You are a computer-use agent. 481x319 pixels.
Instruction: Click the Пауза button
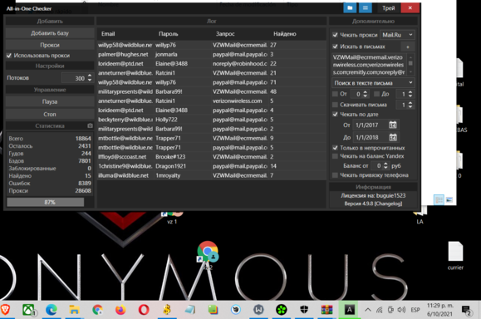[x=50, y=101]
